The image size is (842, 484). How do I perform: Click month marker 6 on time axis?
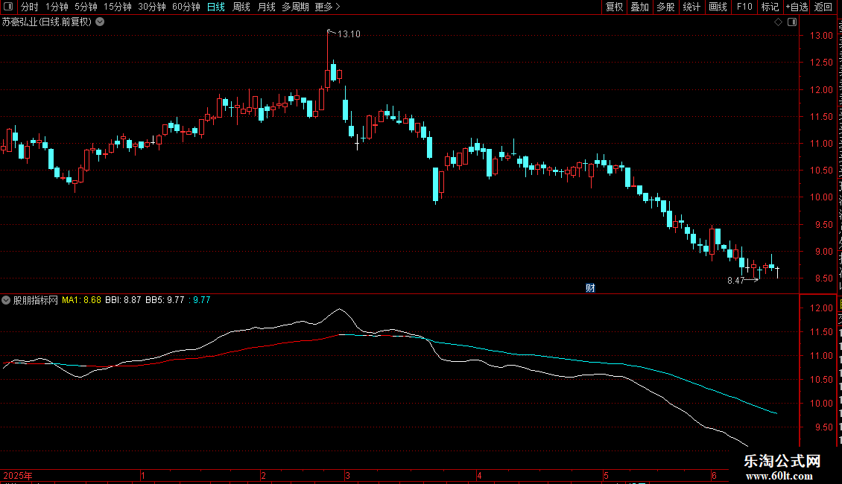pos(714,475)
